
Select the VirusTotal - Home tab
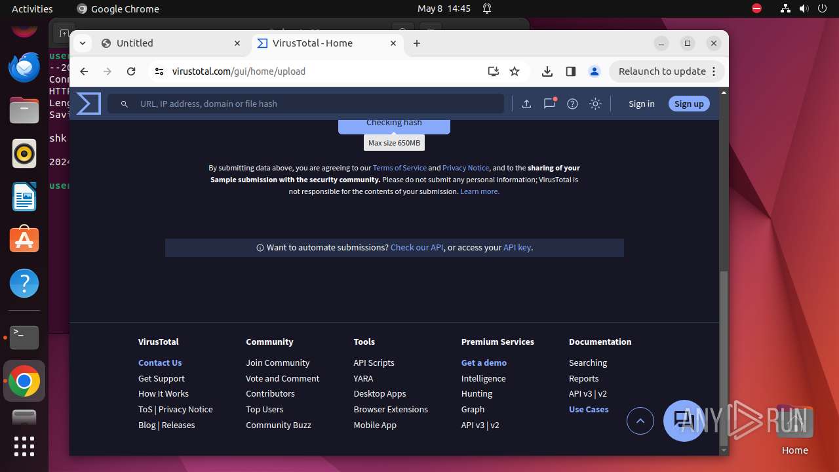[x=328, y=43]
